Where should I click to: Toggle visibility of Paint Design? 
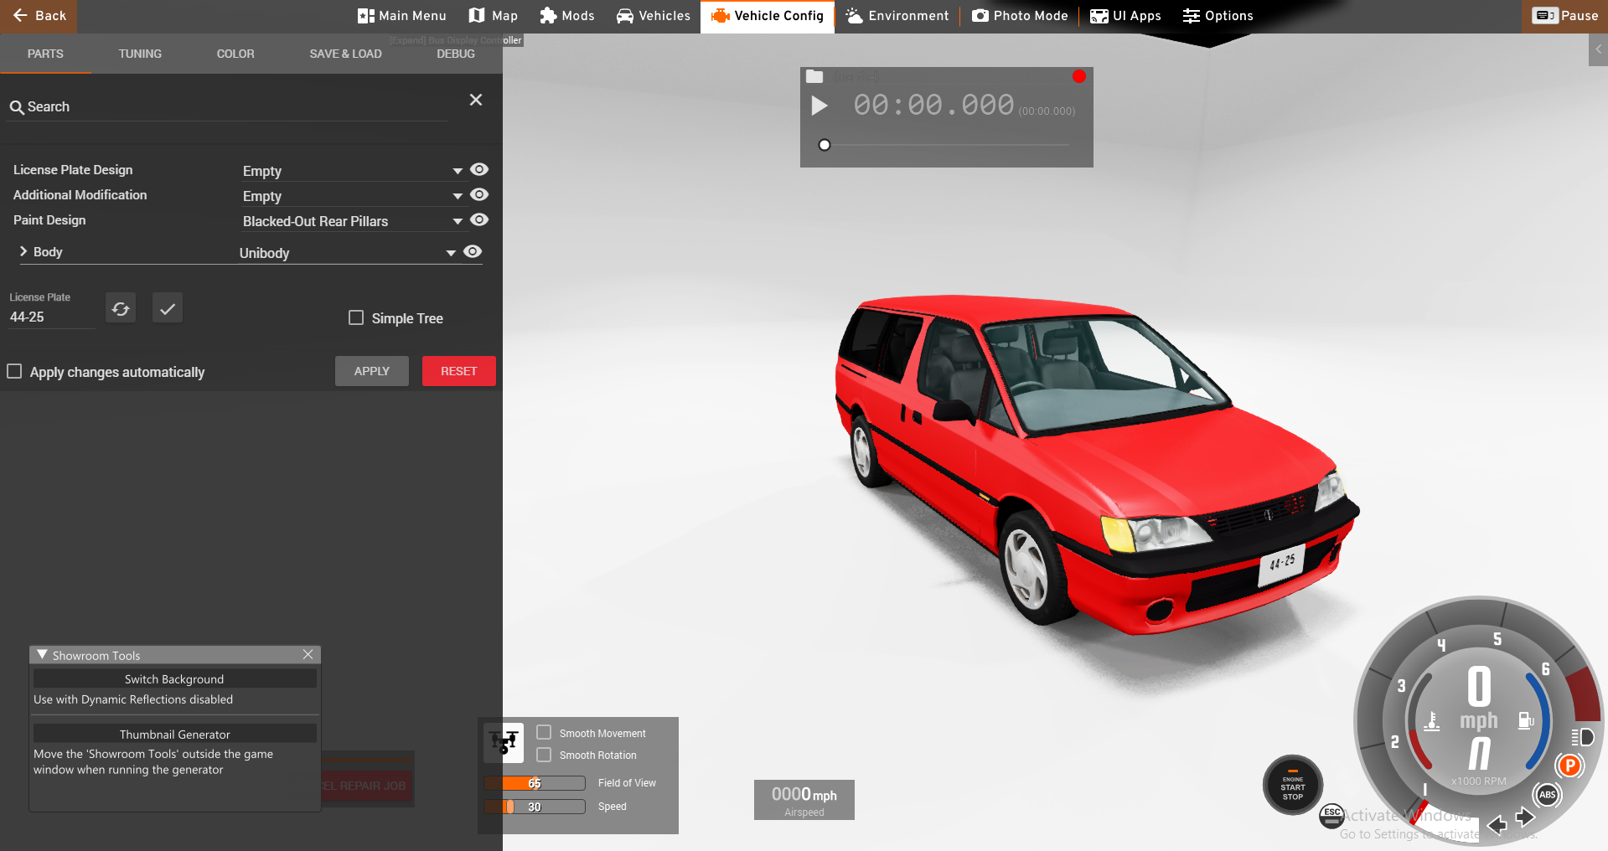tap(479, 219)
